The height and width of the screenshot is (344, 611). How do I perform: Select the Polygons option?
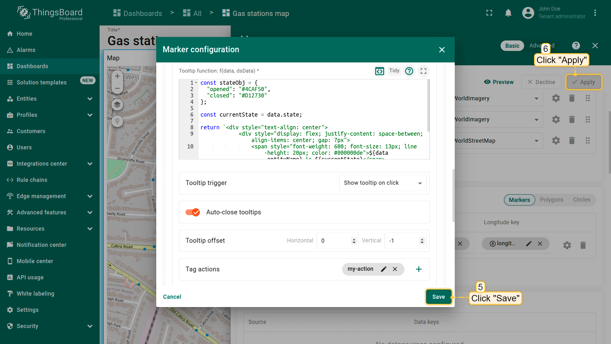click(x=551, y=200)
